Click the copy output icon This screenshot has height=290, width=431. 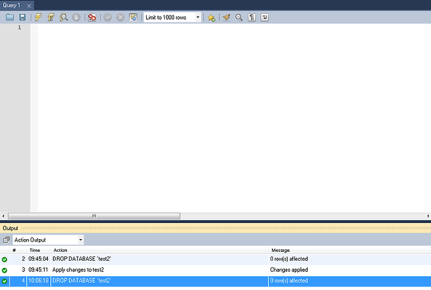tap(6, 240)
